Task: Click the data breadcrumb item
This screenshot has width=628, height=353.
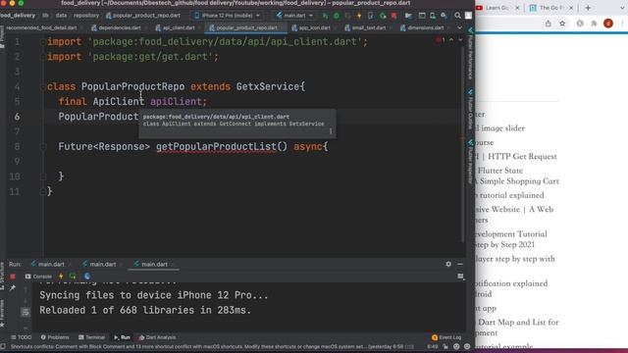Action: point(61,16)
